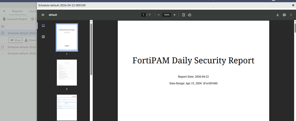Select page 3 thumbnail
This screenshot has width=296, height=121.
click(67, 108)
